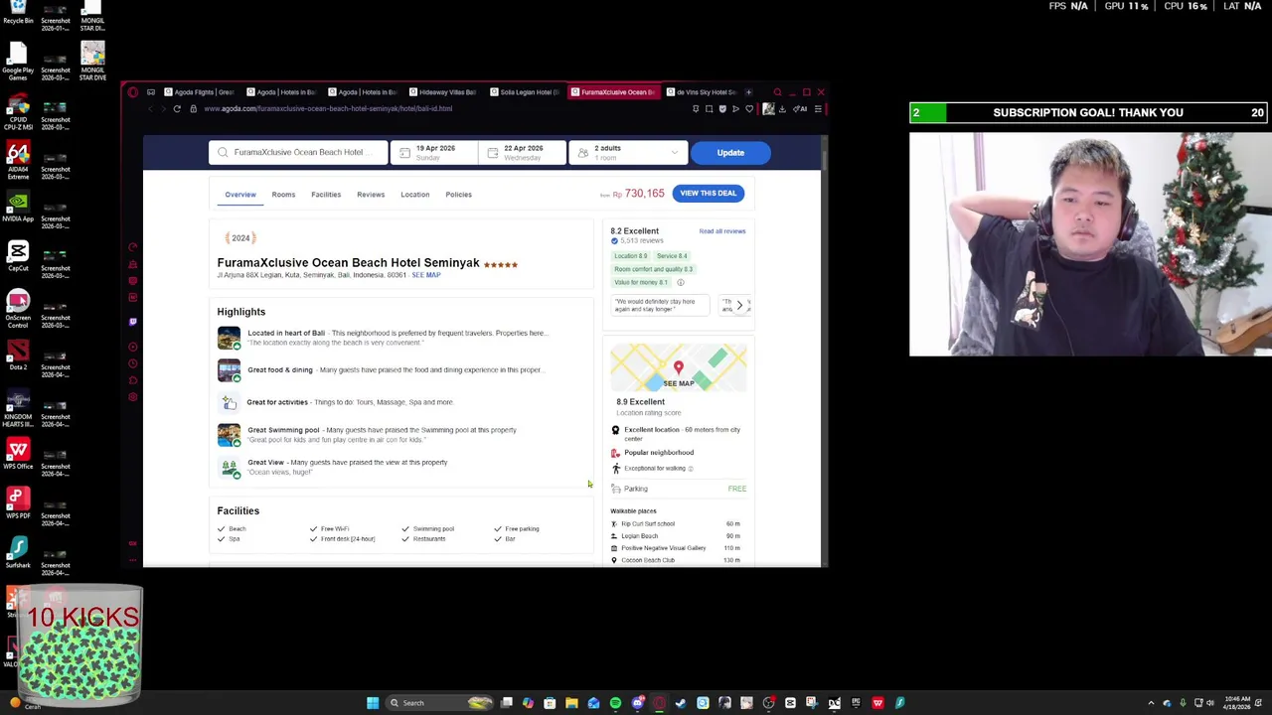This screenshot has width=1272, height=715.
Task: Click 'Rip Curl Surf school' entry
Action: 648,524
